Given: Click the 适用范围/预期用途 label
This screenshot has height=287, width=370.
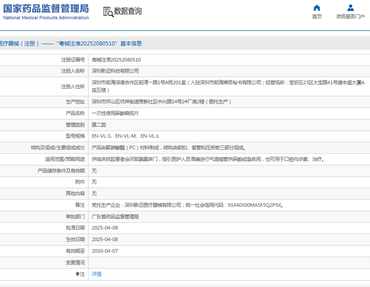Looking at the screenshot, I should click(65, 159).
